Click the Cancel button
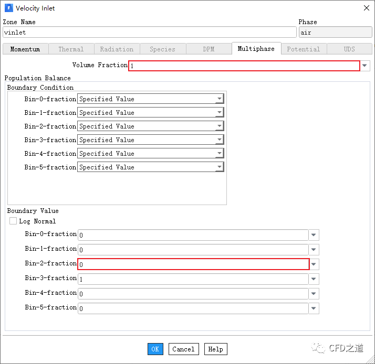The height and width of the screenshot is (364, 375). point(183,349)
